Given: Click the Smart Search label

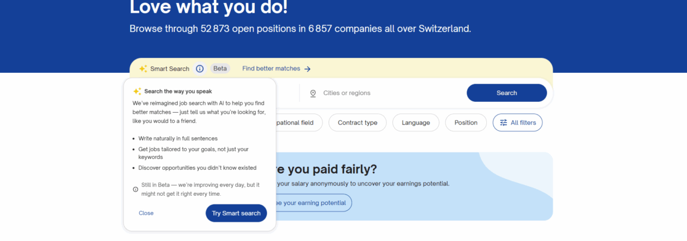Looking at the screenshot, I should (x=170, y=69).
